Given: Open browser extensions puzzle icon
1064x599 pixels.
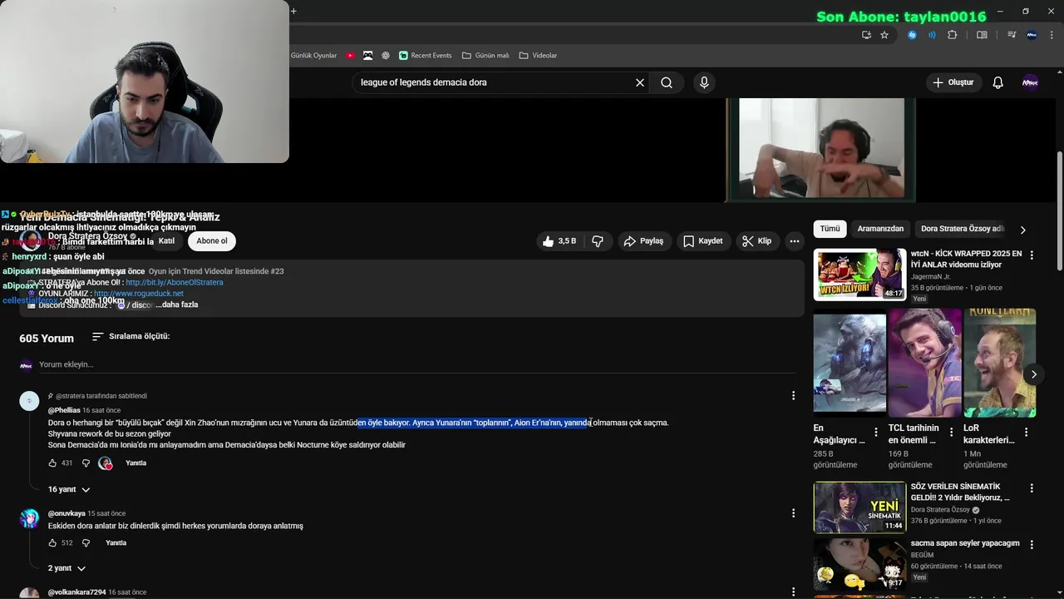Looking at the screenshot, I should point(953,35).
